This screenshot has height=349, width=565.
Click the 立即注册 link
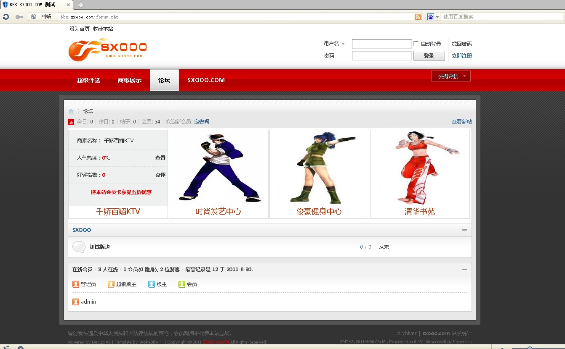point(462,55)
